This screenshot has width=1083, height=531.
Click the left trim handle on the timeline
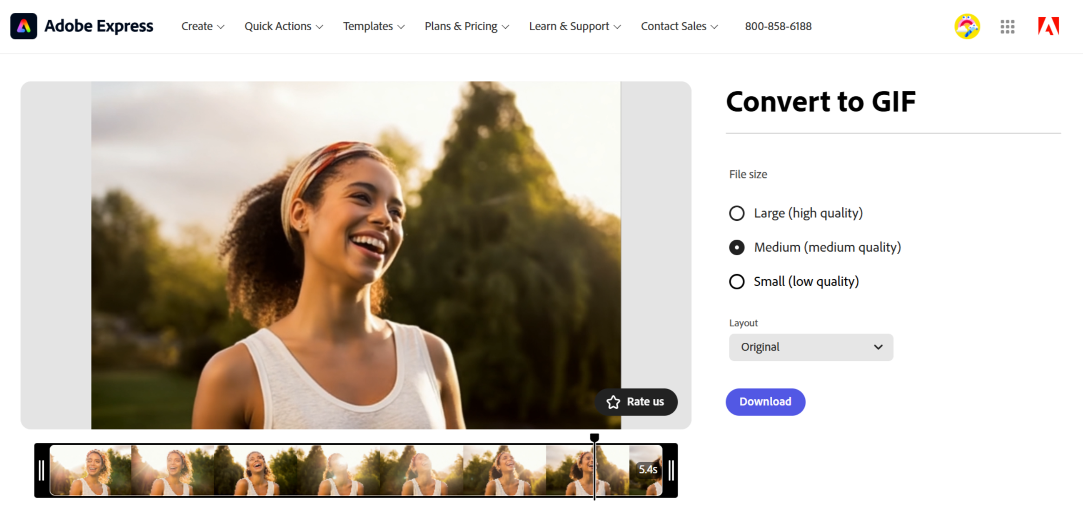(41, 469)
